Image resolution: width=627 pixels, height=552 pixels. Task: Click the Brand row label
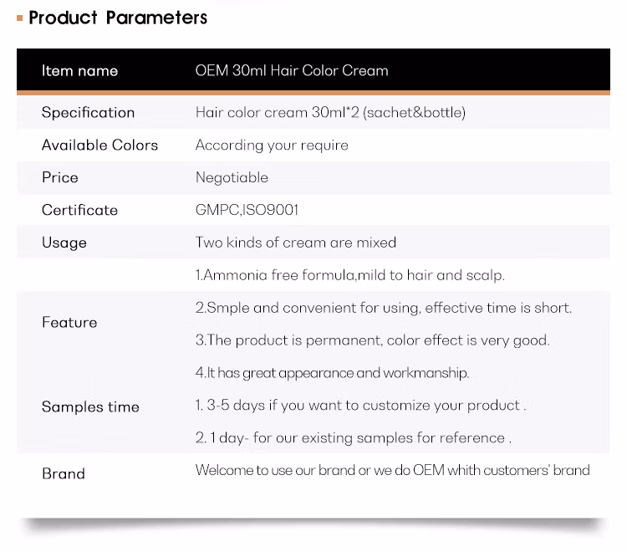64,473
